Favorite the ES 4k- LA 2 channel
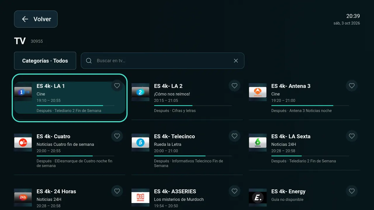The height and width of the screenshot is (210, 374). (x=234, y=86)
